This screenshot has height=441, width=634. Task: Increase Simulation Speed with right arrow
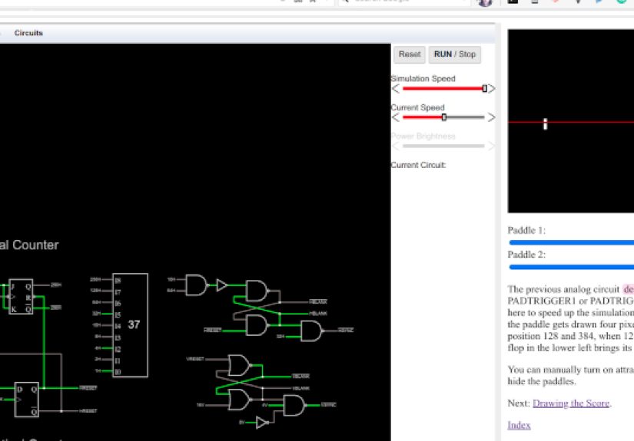coord(491,89)
